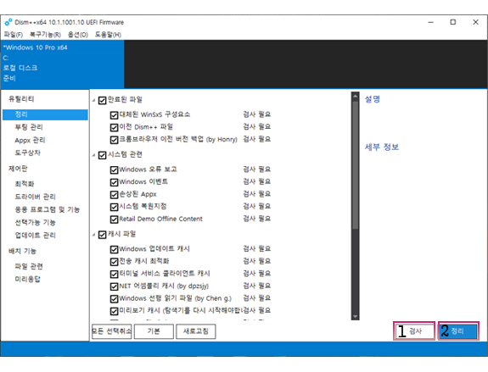Uncheck Windows 오류 보고 checkbox
Image resolution: width=488 pixels, height=372 pixels.
point(114,170)
